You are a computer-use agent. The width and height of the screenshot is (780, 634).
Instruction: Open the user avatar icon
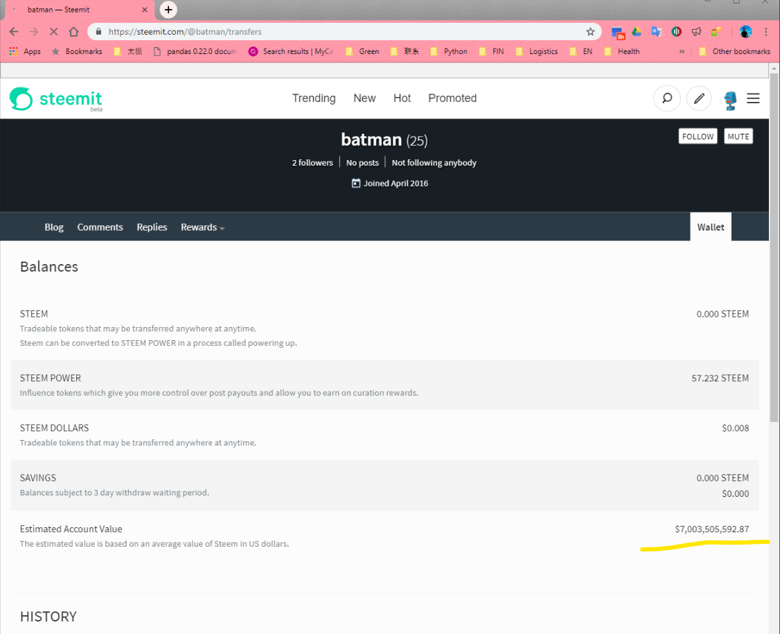click(x=729, y=100)
